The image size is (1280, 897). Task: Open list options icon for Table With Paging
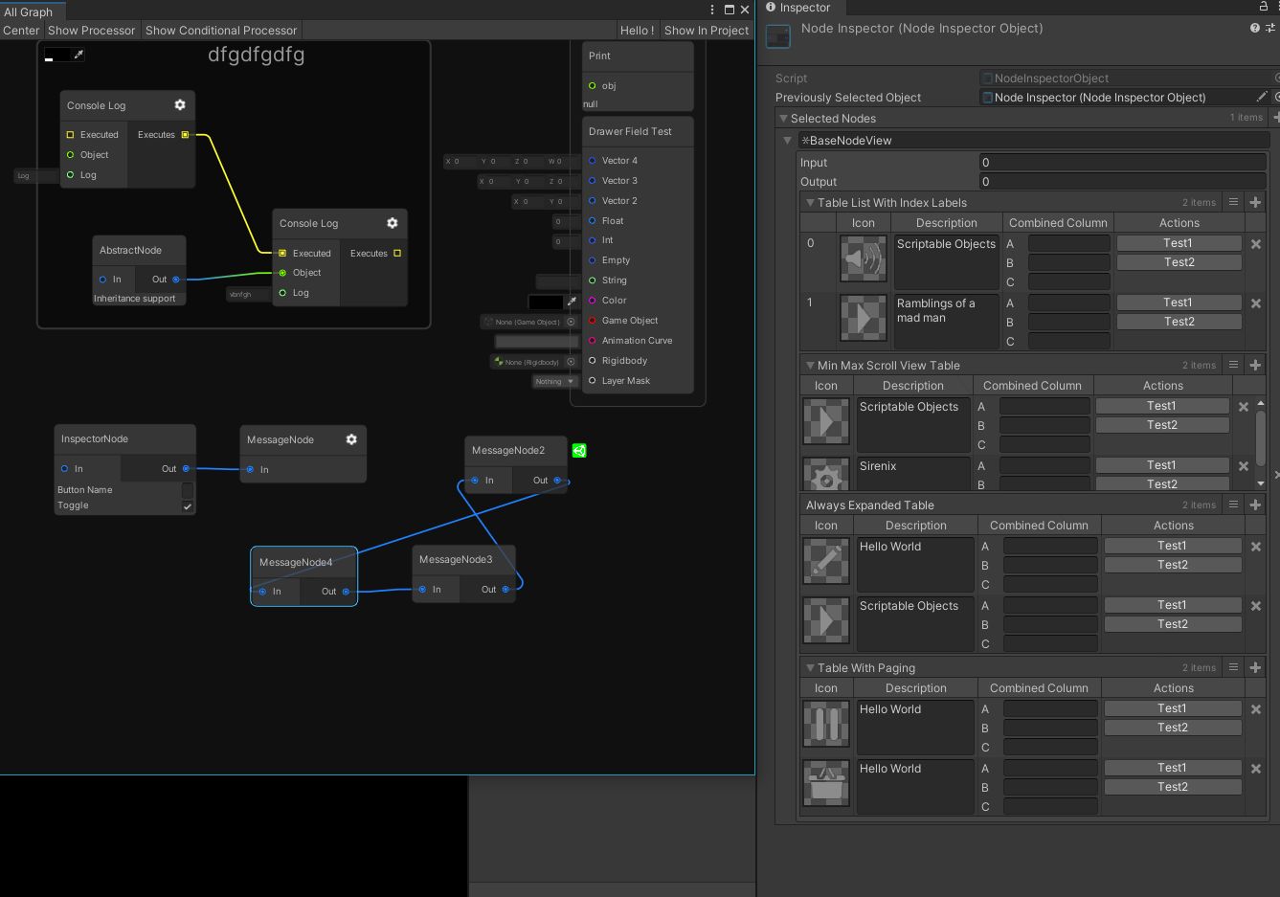pos(1233,667)
